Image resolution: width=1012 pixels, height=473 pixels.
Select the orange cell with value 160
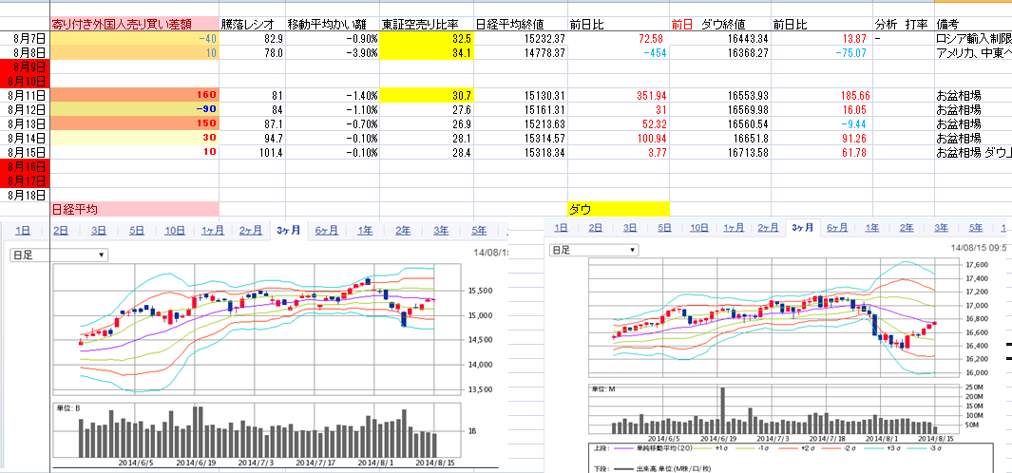133,95
